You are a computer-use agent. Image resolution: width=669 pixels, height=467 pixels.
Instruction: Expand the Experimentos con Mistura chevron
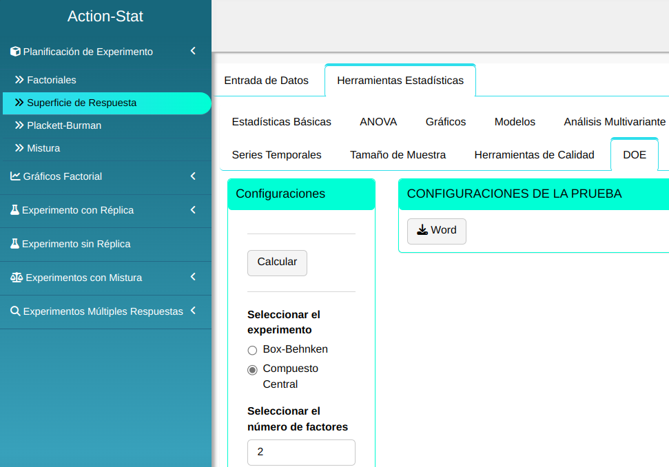pyautogui.click(x=193, y=277)
